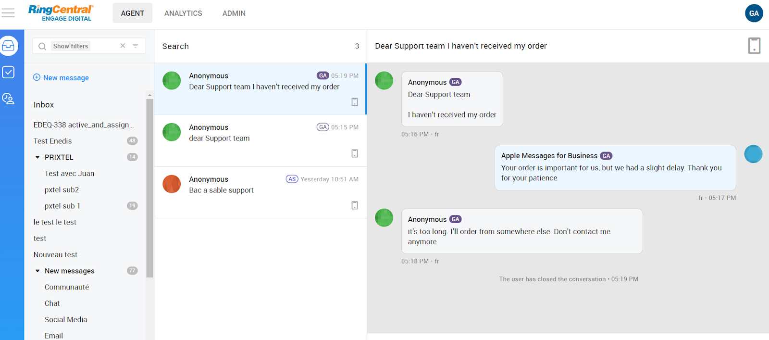The height and width of the screenshot is (340, 769).
Task: Clear the search filter with X icon
Action: (x=123, y=46)
